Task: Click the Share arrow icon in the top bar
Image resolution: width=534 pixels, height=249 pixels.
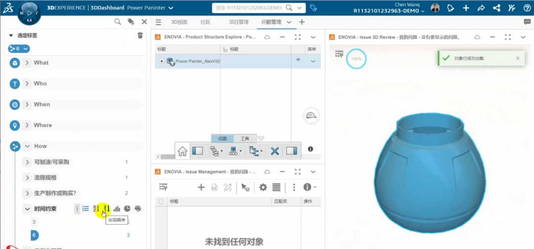Action: (481, 8)
